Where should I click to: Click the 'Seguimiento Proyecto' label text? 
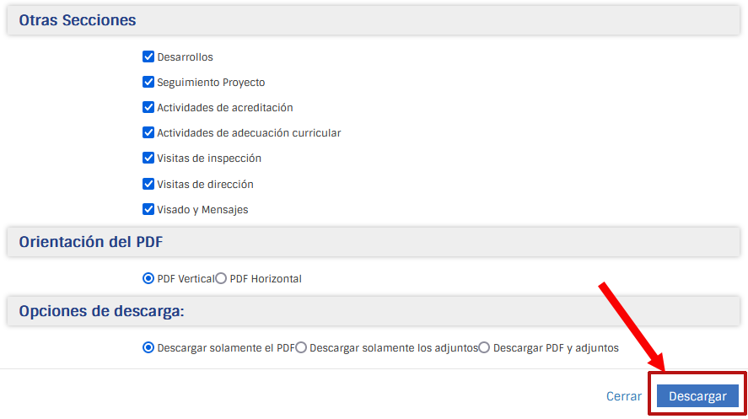pos(211,83)
